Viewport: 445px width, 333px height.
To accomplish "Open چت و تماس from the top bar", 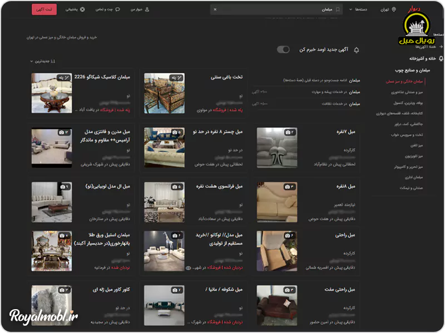I will pyautogui.click(x=107, y=9).
